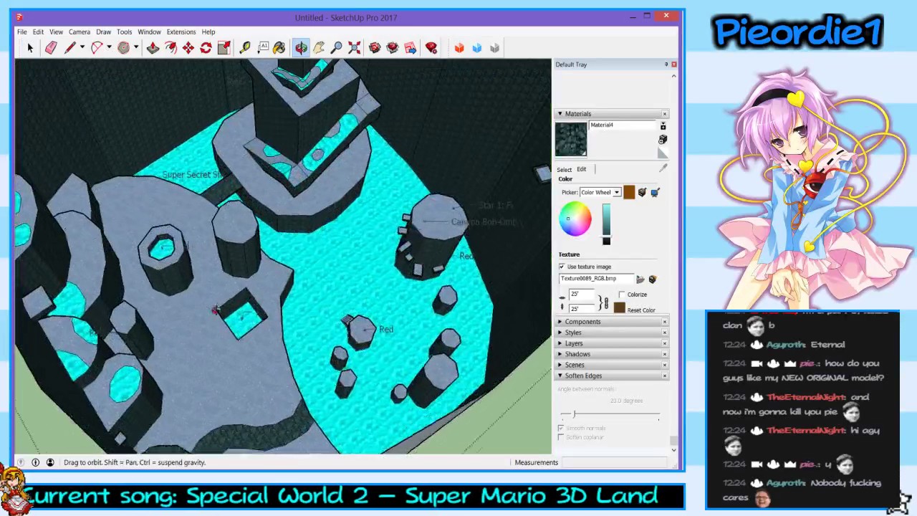Activate the Arc drawing tool
Screen dimensions: 917x516
(x=96, y=48)
